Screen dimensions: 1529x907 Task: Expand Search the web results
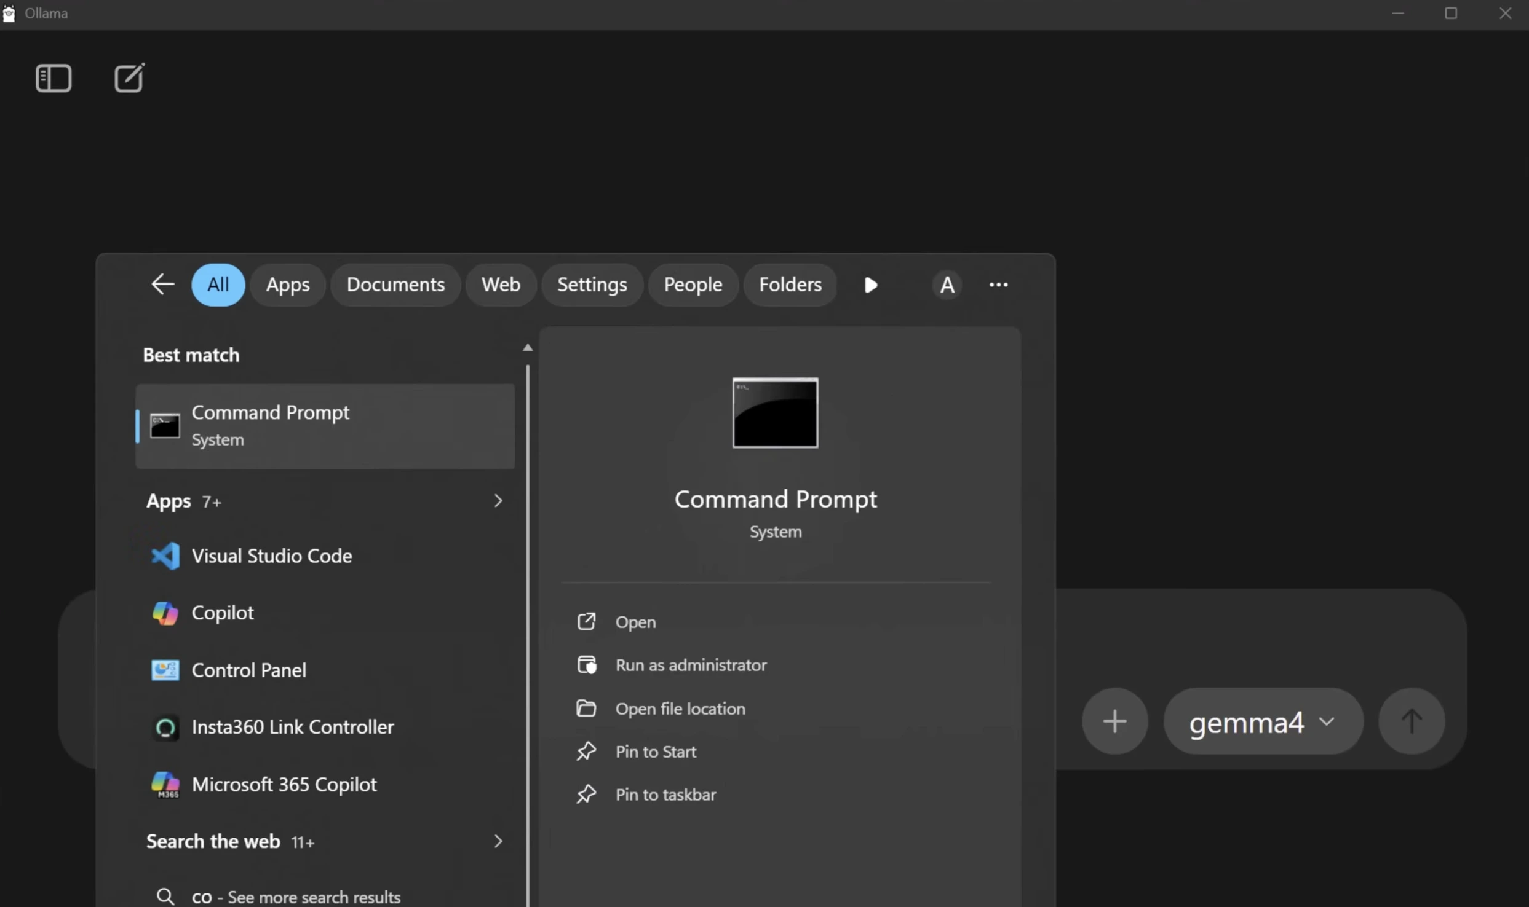(x=498, y=841)
